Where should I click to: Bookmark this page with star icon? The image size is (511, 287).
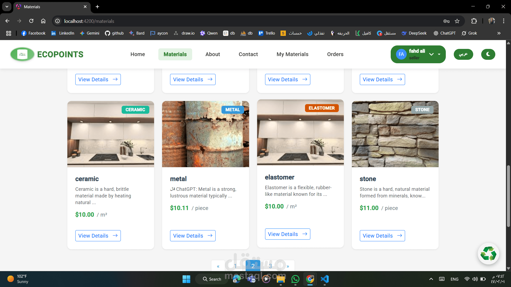457,21
